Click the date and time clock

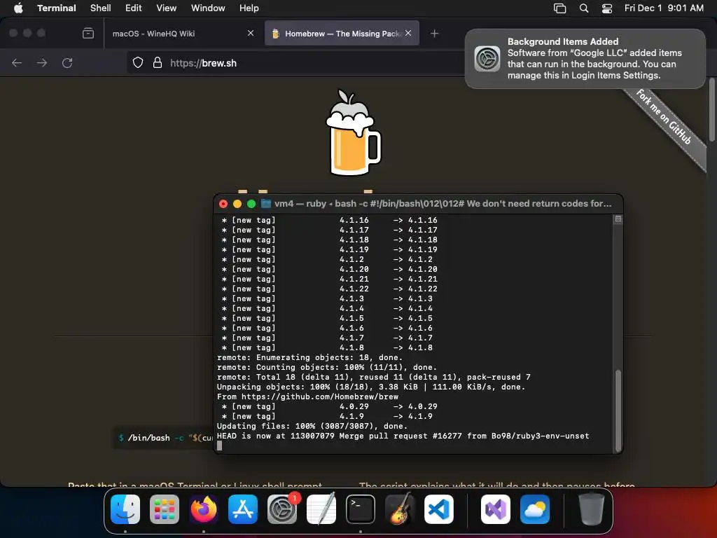pos(664,8)
